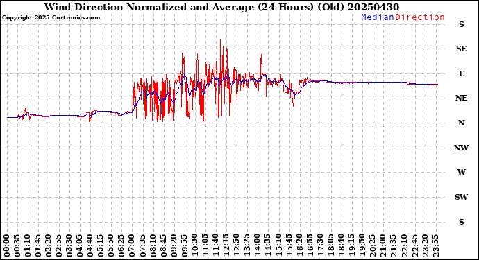Click the chart title text

(221, 7)
